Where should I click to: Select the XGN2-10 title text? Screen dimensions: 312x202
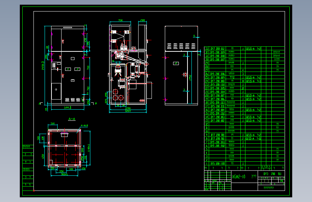(x=239, y=176)
